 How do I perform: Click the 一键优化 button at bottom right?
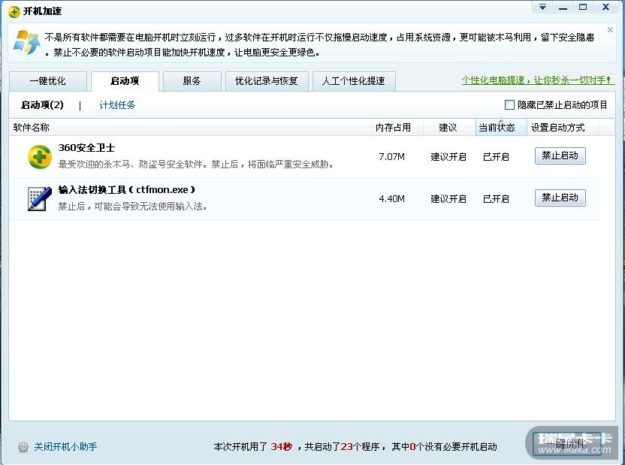pyautogui.click(x=566, y=443)
